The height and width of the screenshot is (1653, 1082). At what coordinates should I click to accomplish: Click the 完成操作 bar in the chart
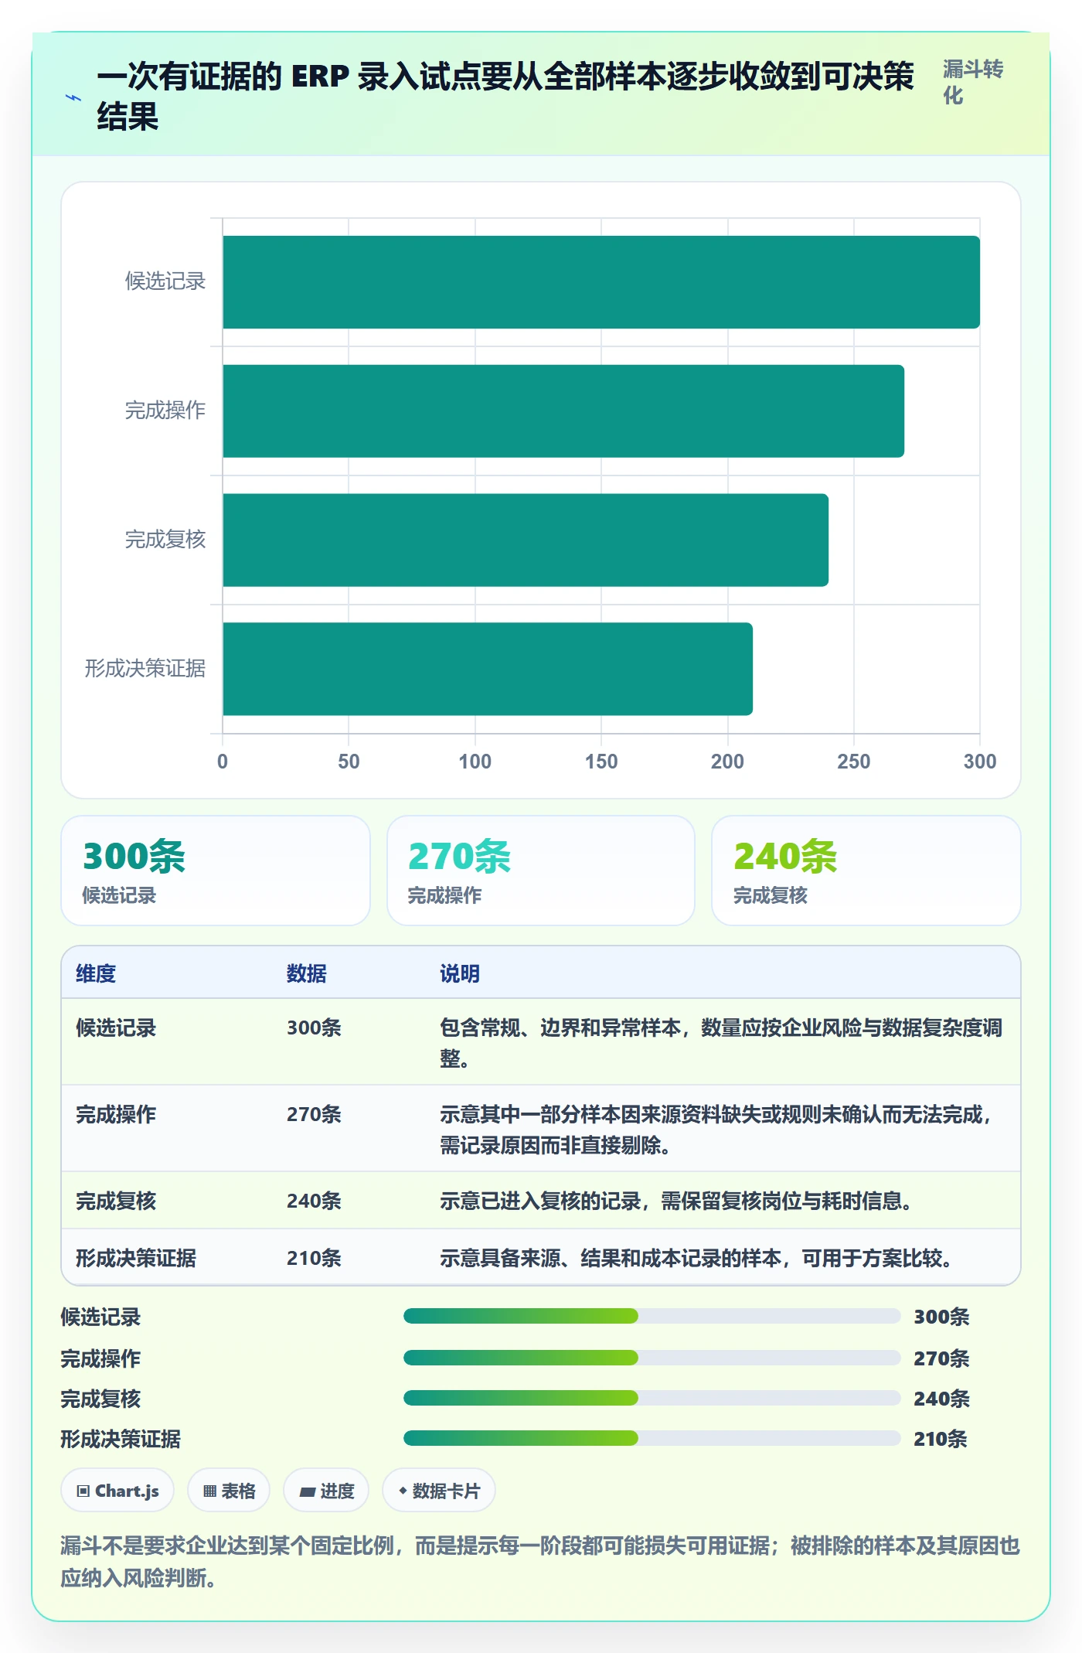click(x=563, y=411)
